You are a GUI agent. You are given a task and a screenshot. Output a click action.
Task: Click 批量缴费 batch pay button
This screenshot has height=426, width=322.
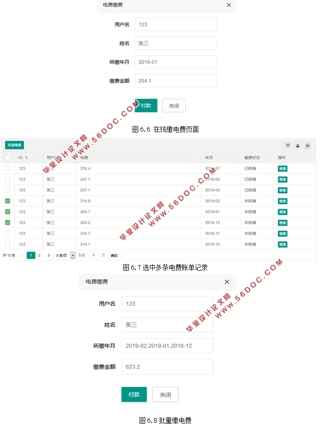click(x=14, y=145)
